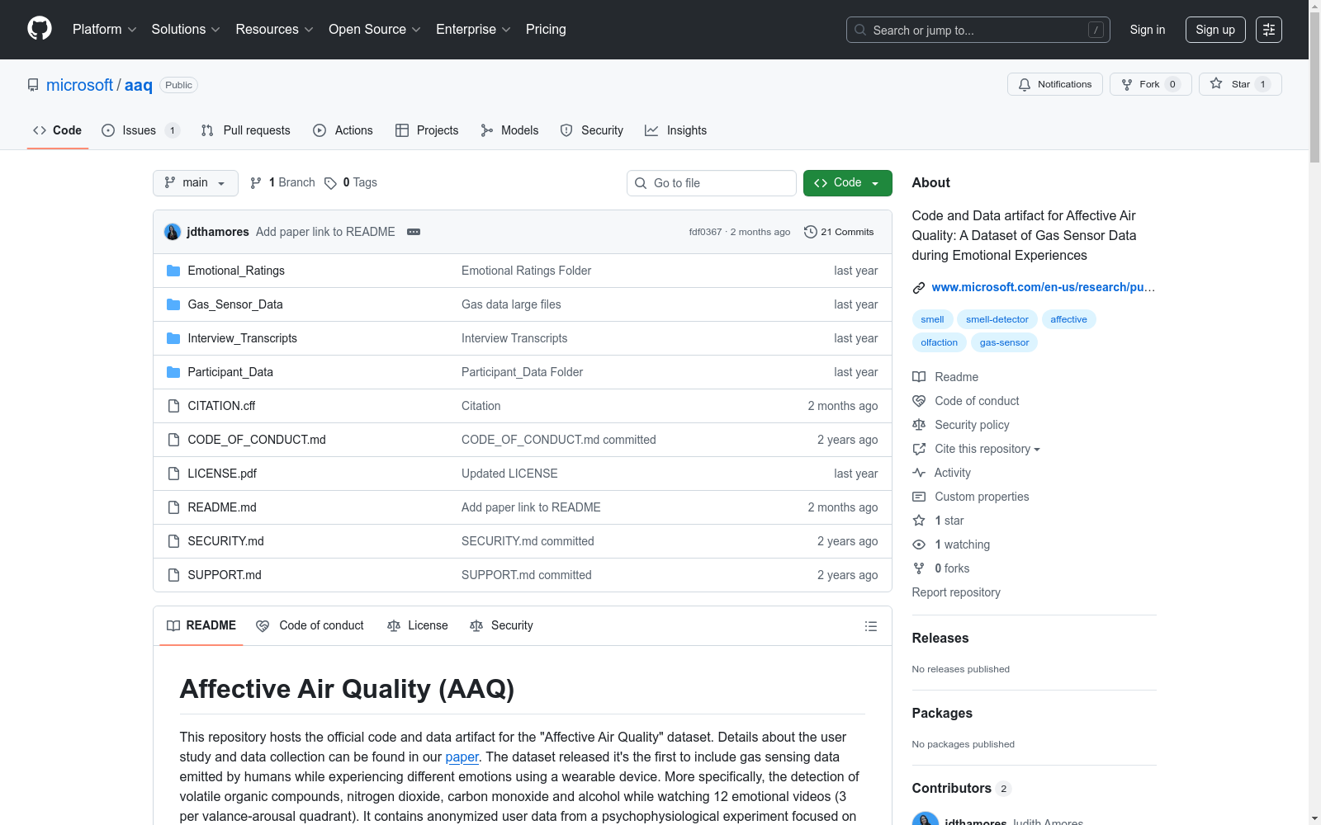This screenshot has height=825, width=1321.
Task: Click the watching eye icon
Action: 919,544
